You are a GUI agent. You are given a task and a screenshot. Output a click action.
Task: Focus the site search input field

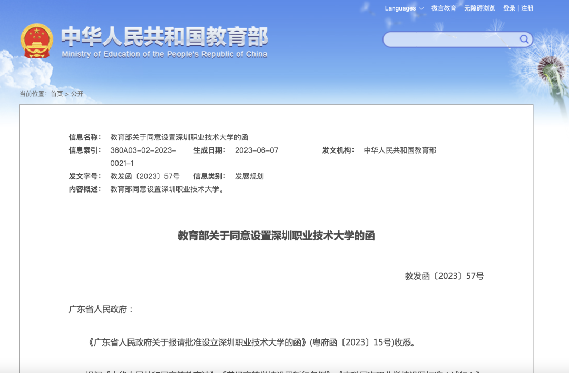pyautogui.click(x=450, y=39)
